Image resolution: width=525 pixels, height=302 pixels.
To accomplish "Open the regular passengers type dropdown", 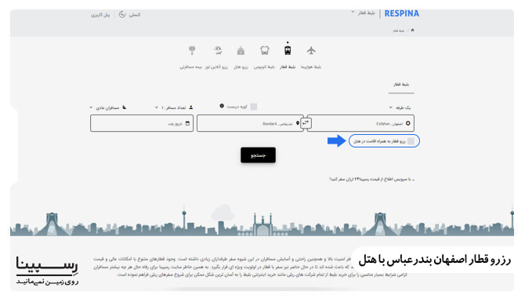I will [107, 107].
